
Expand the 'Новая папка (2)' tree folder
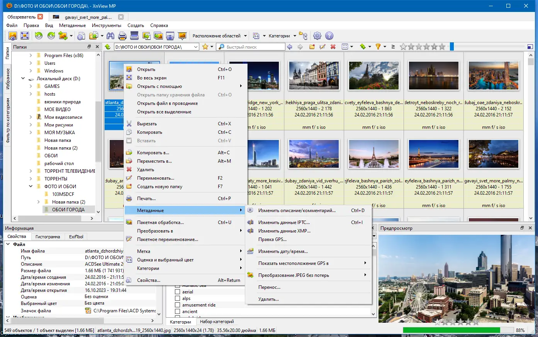[39, 202]
